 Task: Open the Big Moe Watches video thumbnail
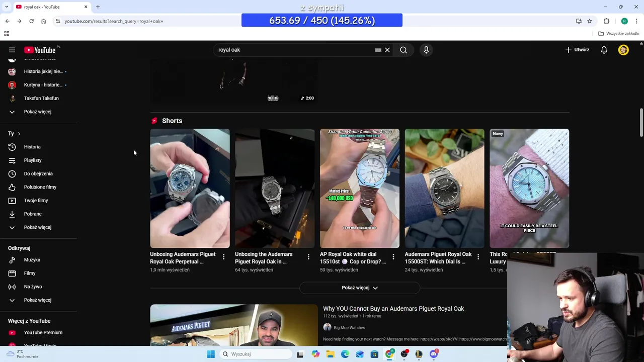click(x=234, y=325)
